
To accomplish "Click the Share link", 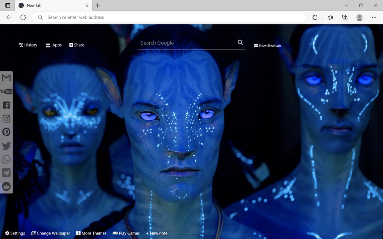I will click(x=77, y=45).
